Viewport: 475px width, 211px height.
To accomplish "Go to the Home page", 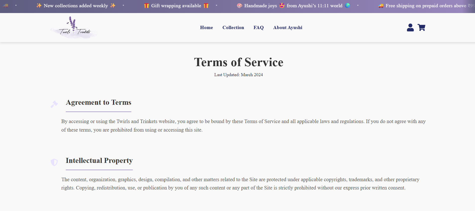I will [206, 28].
